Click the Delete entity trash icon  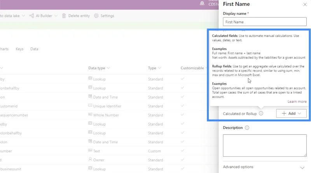point(64,16)
